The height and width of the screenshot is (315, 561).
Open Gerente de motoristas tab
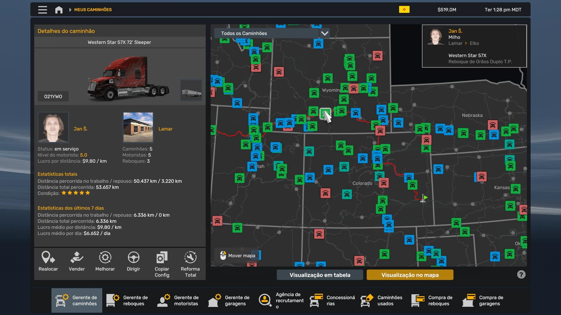click(178, 300)
